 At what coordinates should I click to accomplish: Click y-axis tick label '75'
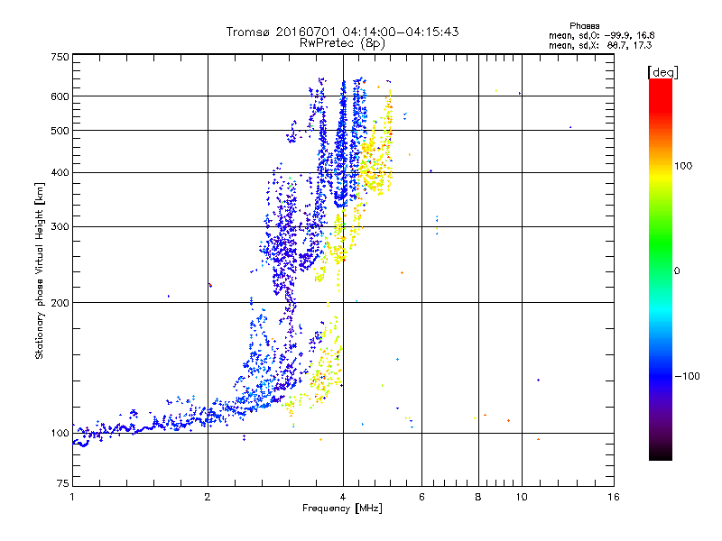[x=63, y=483]
